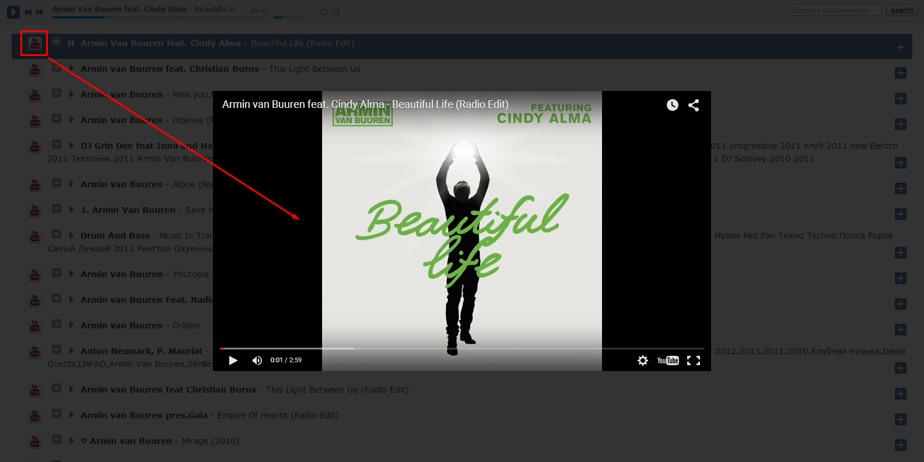Image resolution: width=924 pixels, height=462 pixels.
Task: Play This Light Between Us track
Action: point(71,69)
